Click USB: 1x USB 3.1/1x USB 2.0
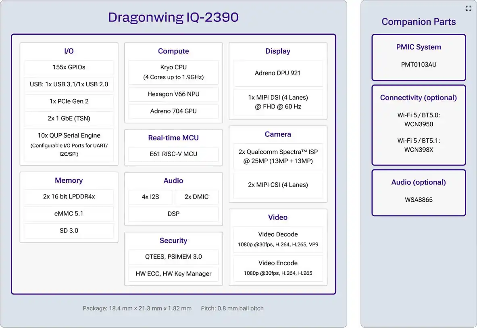 tap(69, 84)
